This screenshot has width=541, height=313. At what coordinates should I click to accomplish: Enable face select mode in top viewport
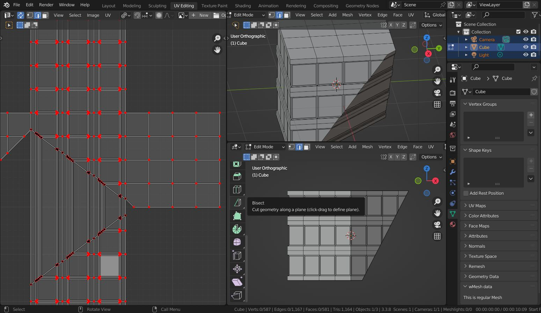coord(287,15)
